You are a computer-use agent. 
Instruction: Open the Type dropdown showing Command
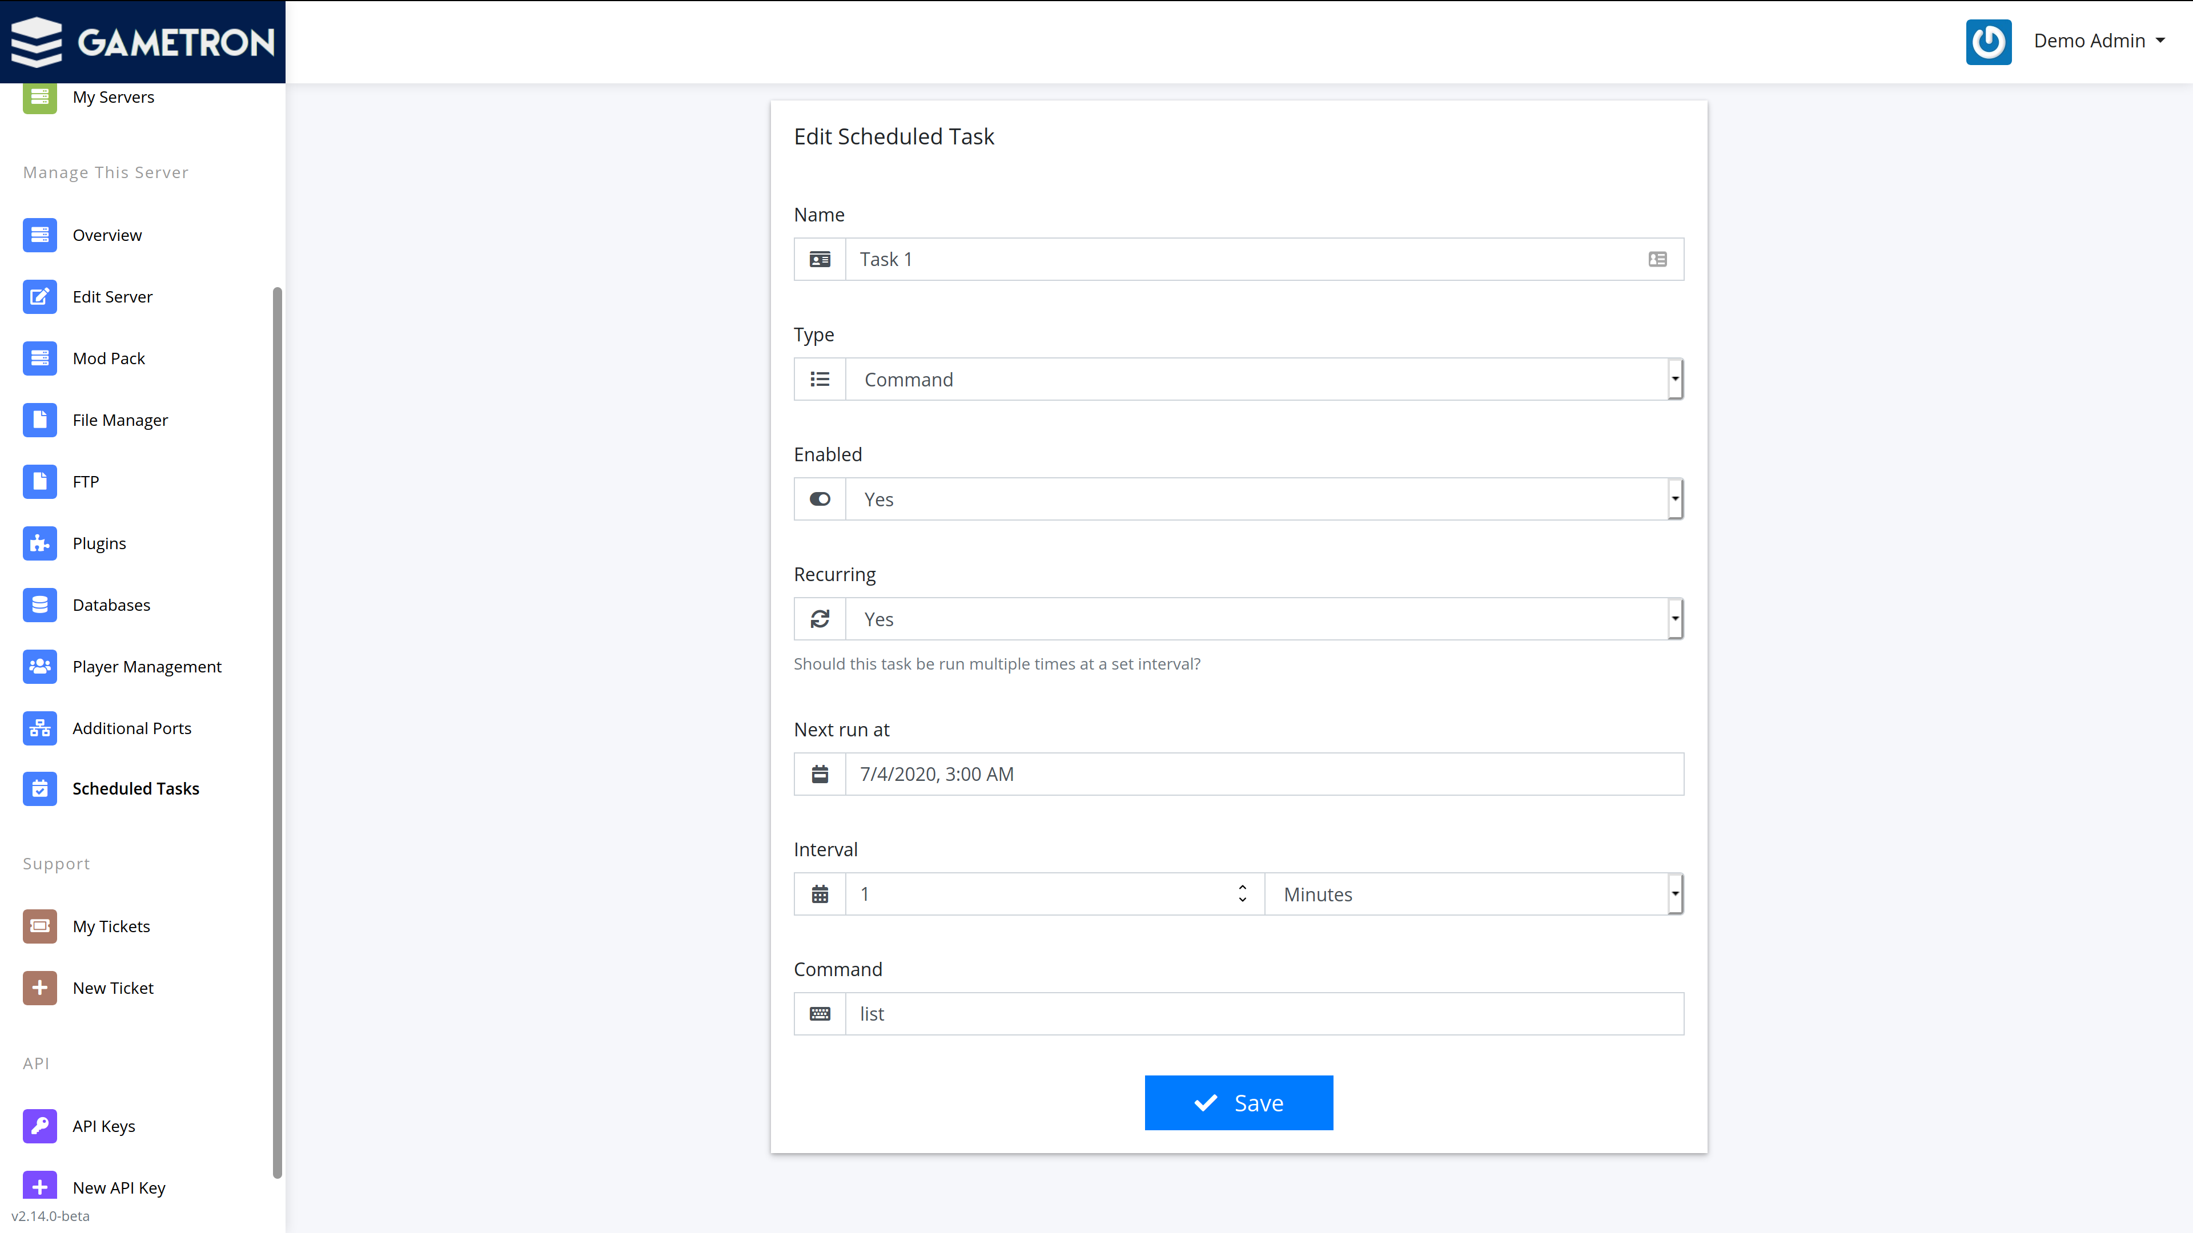1264,380
